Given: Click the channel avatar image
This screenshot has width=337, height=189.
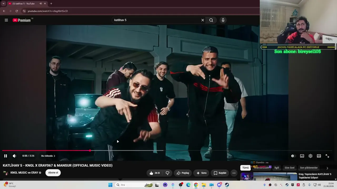Looking at the screenshot, I should pos(6,173).
